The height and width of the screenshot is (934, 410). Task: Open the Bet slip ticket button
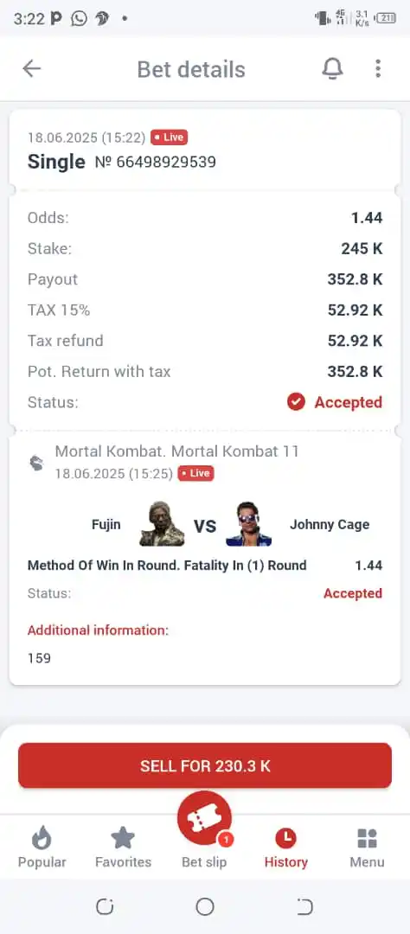click(204, 818)
